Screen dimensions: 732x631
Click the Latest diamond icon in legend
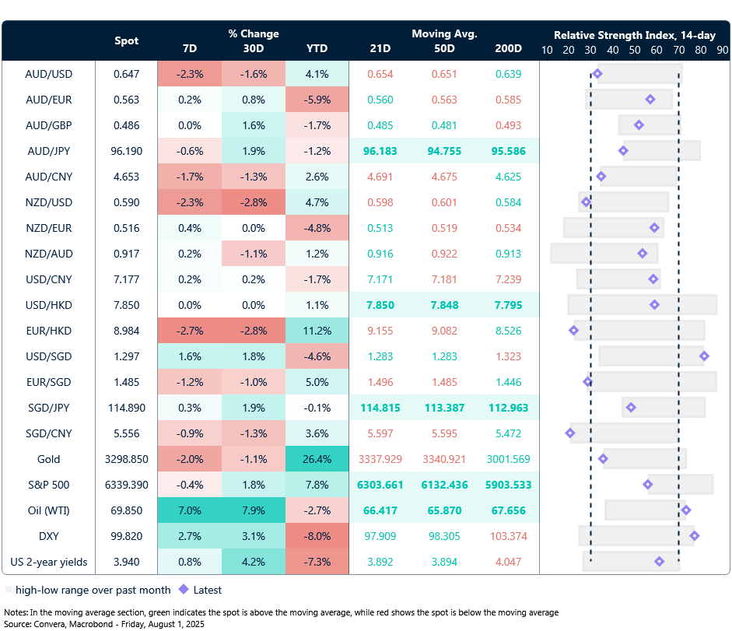tap(184, 590)
